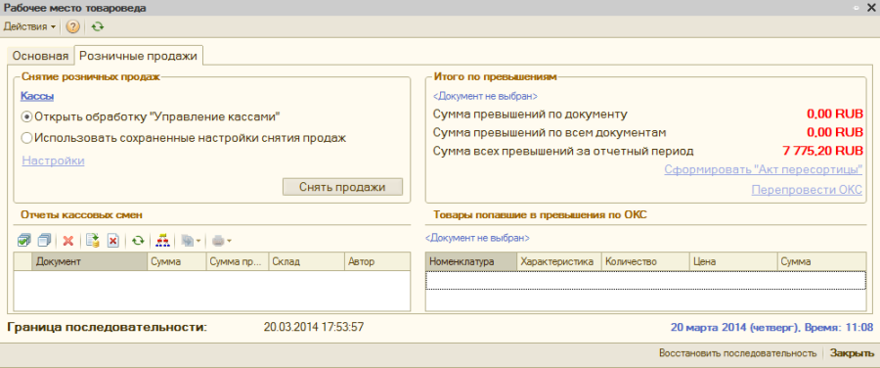Click the red X delete icon
This screenshot has height=368, width=880.
pyautogui.click(x=68, y=241)
